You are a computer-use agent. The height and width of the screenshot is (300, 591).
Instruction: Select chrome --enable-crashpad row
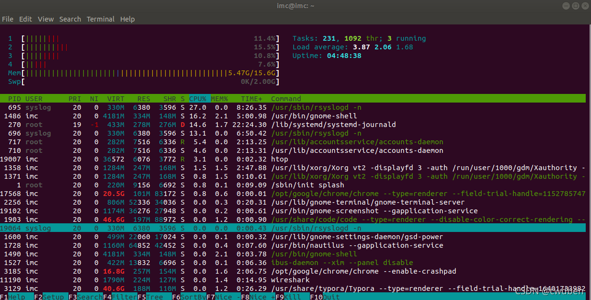[293, 271]
